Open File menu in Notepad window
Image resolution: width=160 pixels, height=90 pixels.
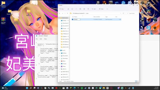click(x=37, y=39)
